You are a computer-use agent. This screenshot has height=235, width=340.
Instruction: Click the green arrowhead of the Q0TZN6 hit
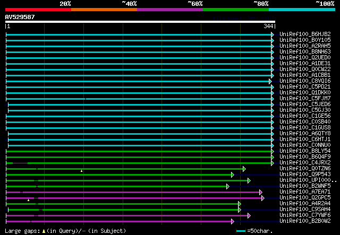[244, 169]
